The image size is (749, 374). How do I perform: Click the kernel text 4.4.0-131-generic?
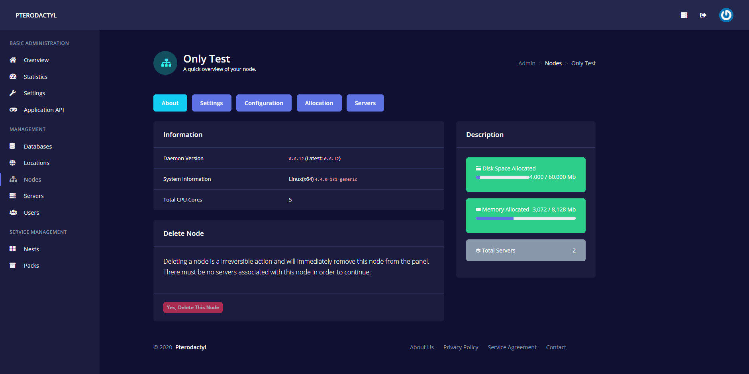click(x=336, y=180)
